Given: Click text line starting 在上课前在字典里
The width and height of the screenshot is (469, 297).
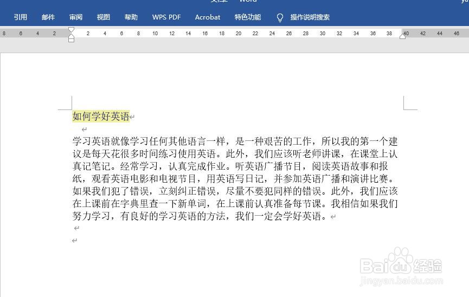Looking at the screenshot, I should [235, 203].
